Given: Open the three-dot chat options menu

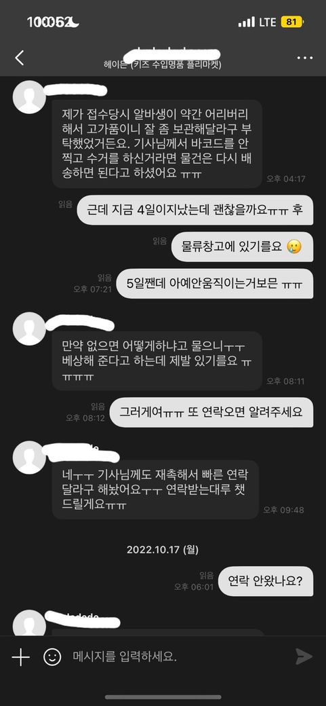Looking at the screenshot, I should [305, 58].
